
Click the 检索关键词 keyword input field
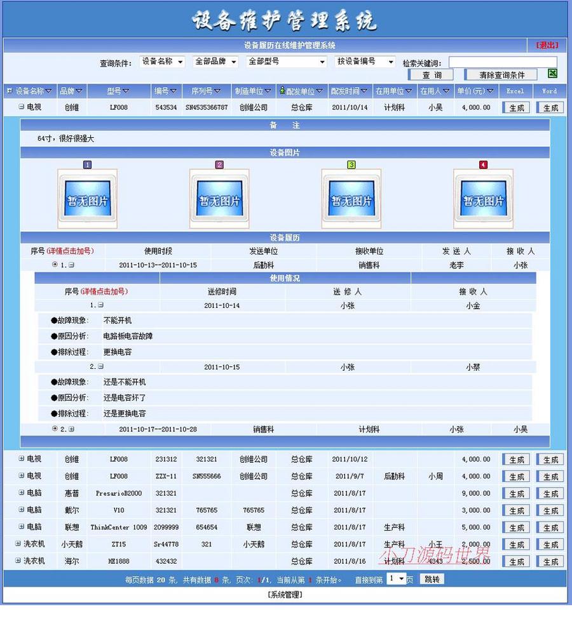pos(503,62)
